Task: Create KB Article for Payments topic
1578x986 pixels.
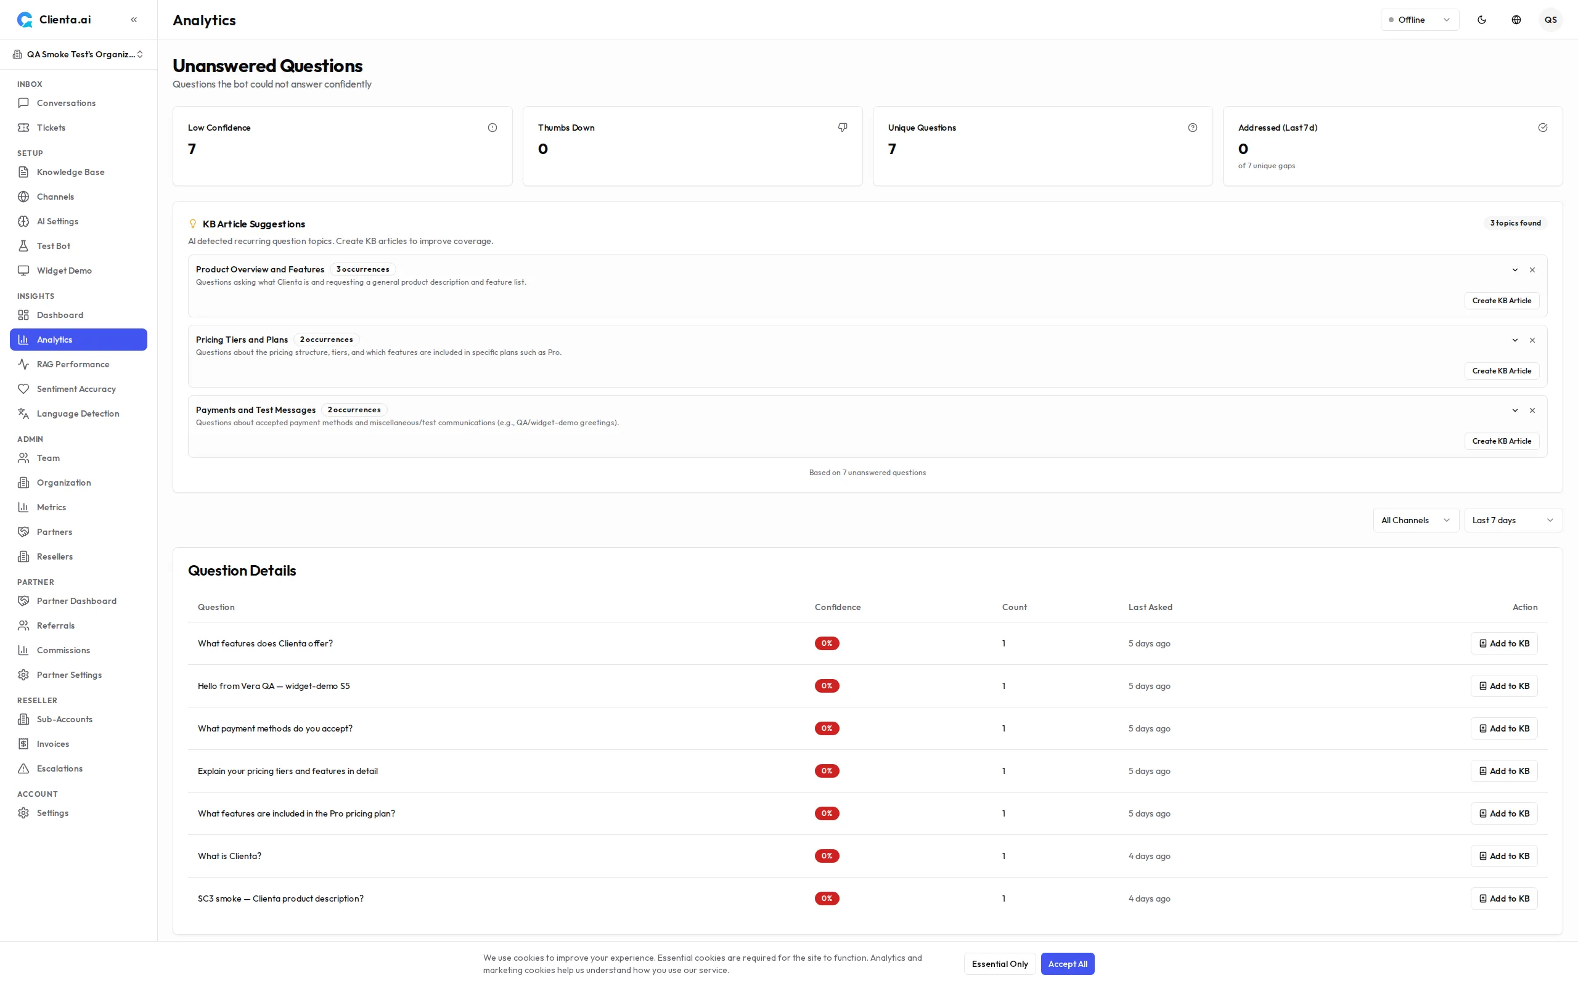Action: point(1501,441)
